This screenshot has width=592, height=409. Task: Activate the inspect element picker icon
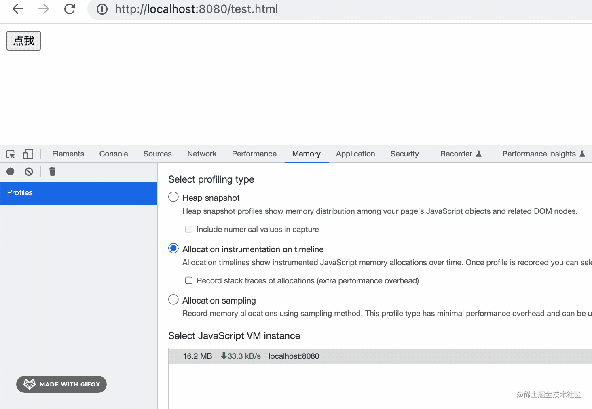[11, 154]
